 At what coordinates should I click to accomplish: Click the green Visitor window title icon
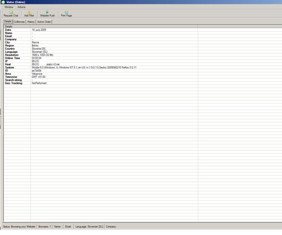coord(3,2)
